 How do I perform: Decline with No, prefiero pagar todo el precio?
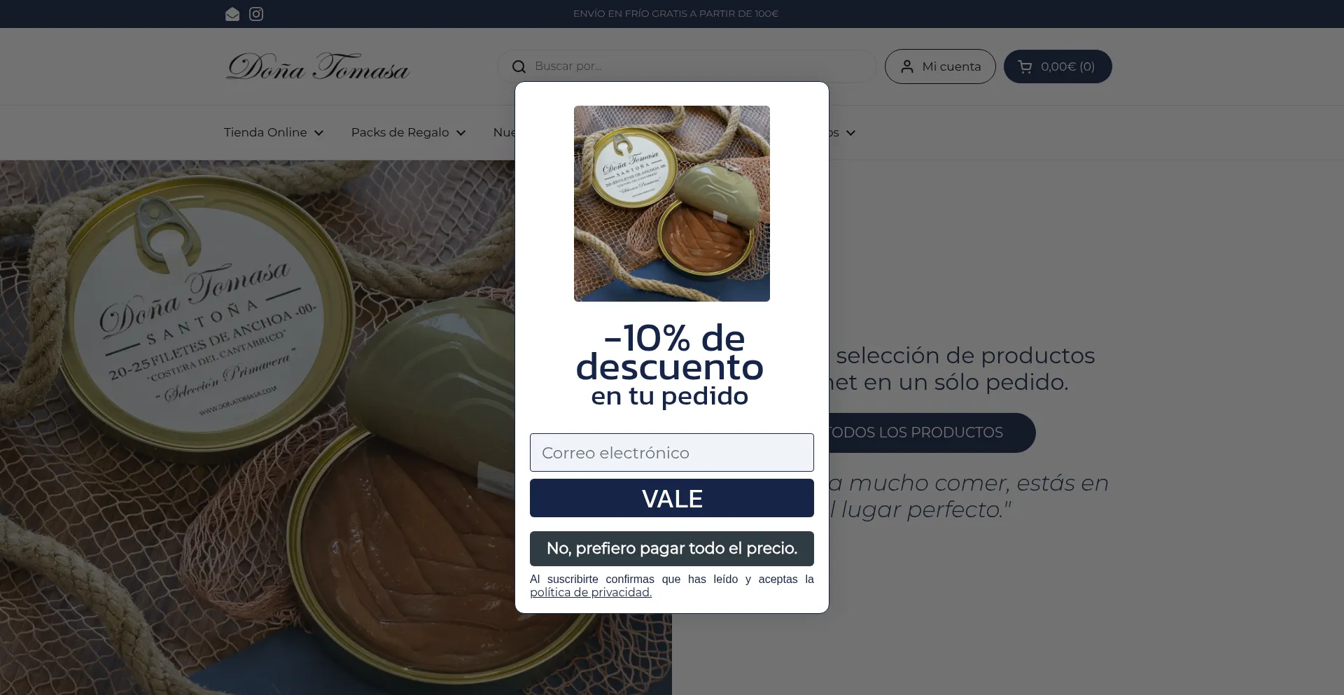[x=672, y=549]
